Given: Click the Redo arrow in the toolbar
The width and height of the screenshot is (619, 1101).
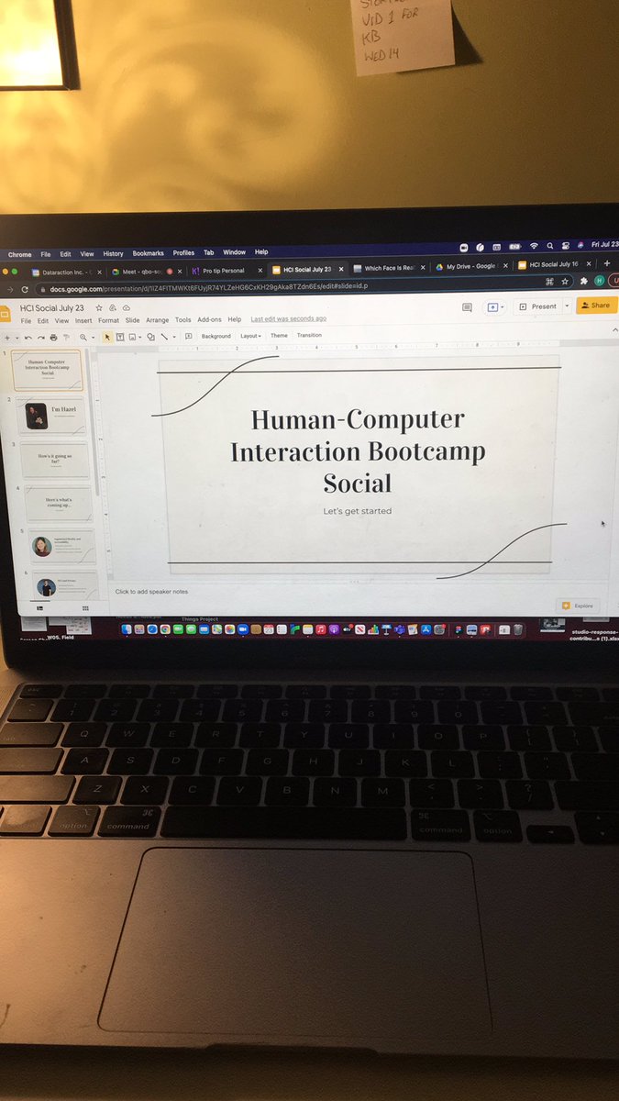Looking at the screenshot, I should 40,337.
